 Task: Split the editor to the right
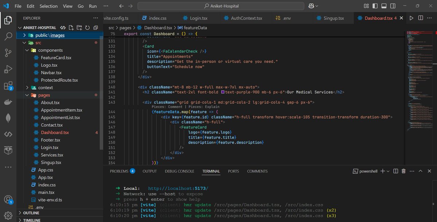pos(421,18)
